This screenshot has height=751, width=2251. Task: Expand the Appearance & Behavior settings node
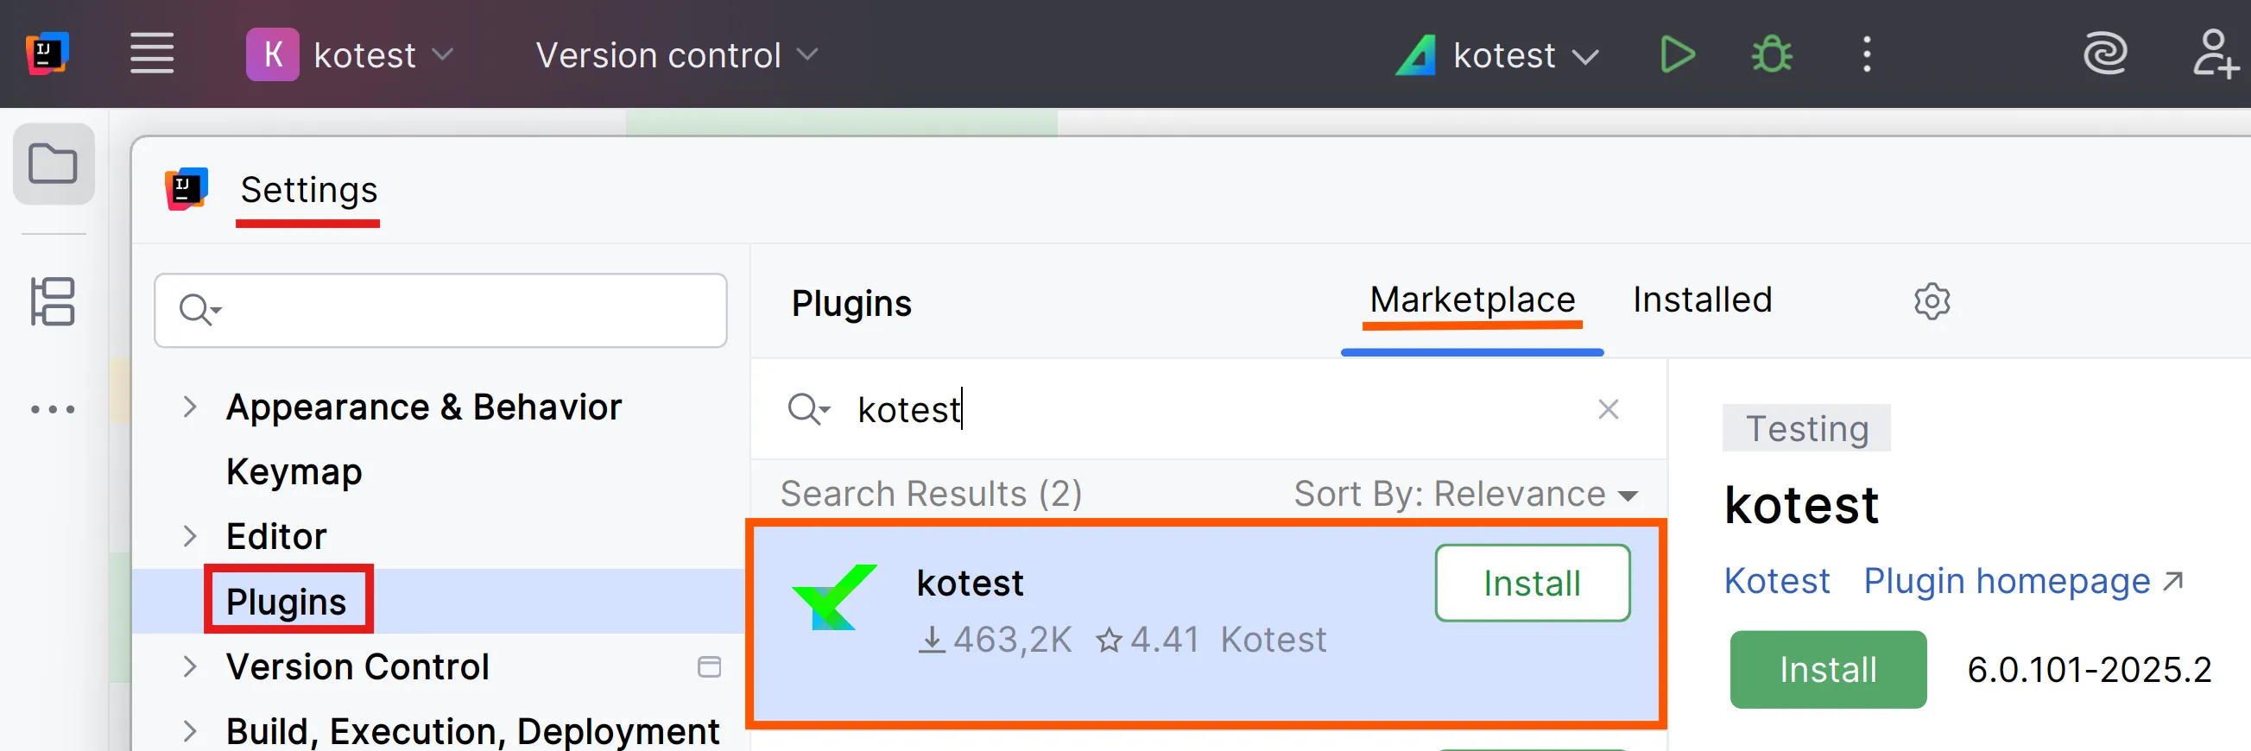click(190, 407)
